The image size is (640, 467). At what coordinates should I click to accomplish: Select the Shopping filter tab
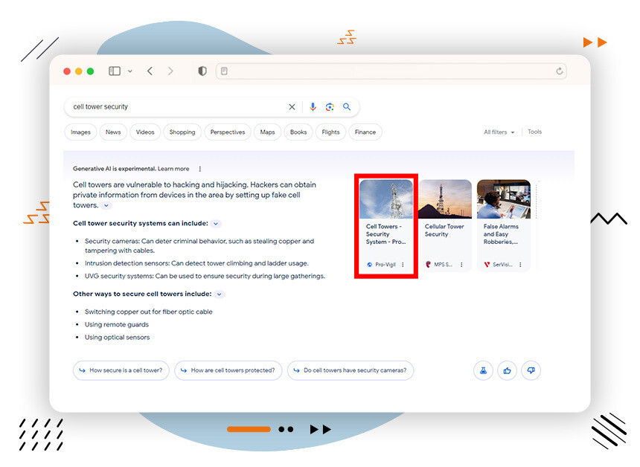click(x=182, y=132)
